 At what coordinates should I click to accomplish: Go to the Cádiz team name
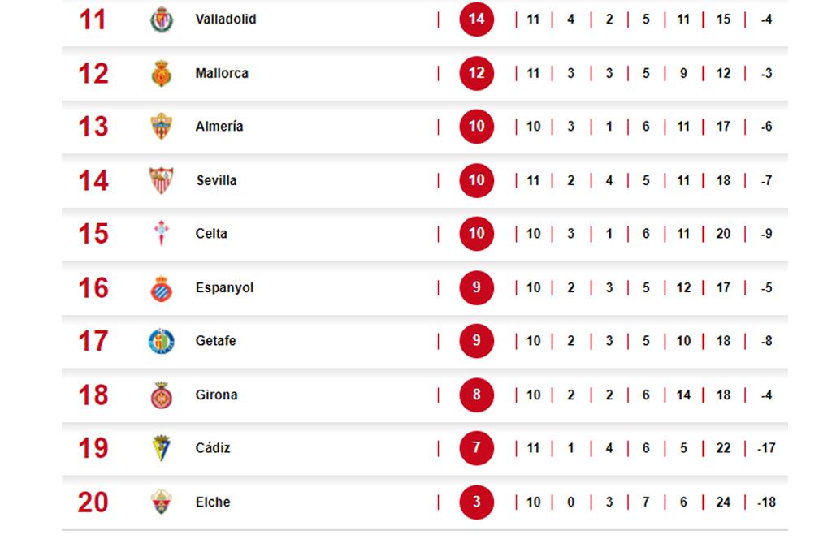(x=213, y=448)
